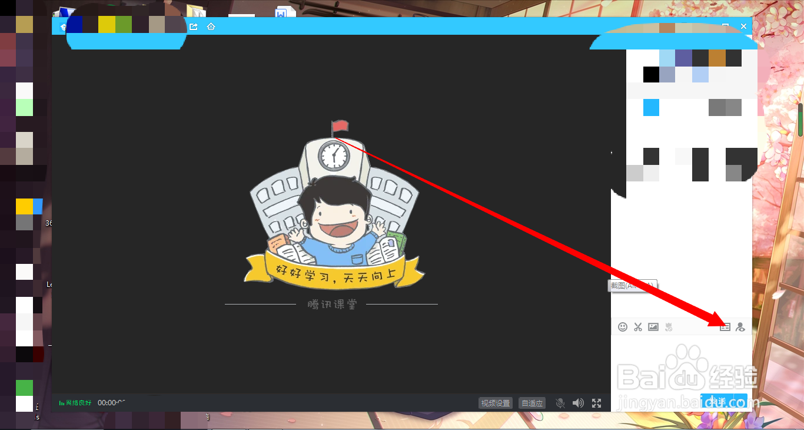This screenshot has height=430, width=804.
Task: Click the flower gift icon
Action: [x=669, y=326]
